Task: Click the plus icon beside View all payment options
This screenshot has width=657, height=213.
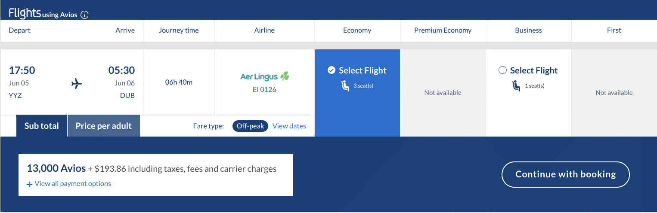Action: (29, 184)
